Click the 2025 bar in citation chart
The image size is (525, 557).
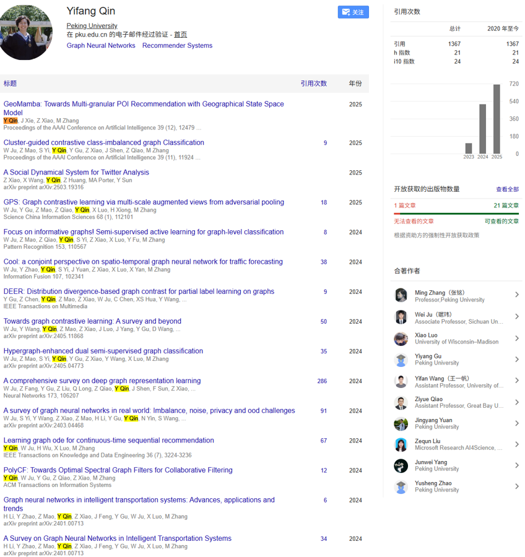pyautogui.click(x=497, y=119)
